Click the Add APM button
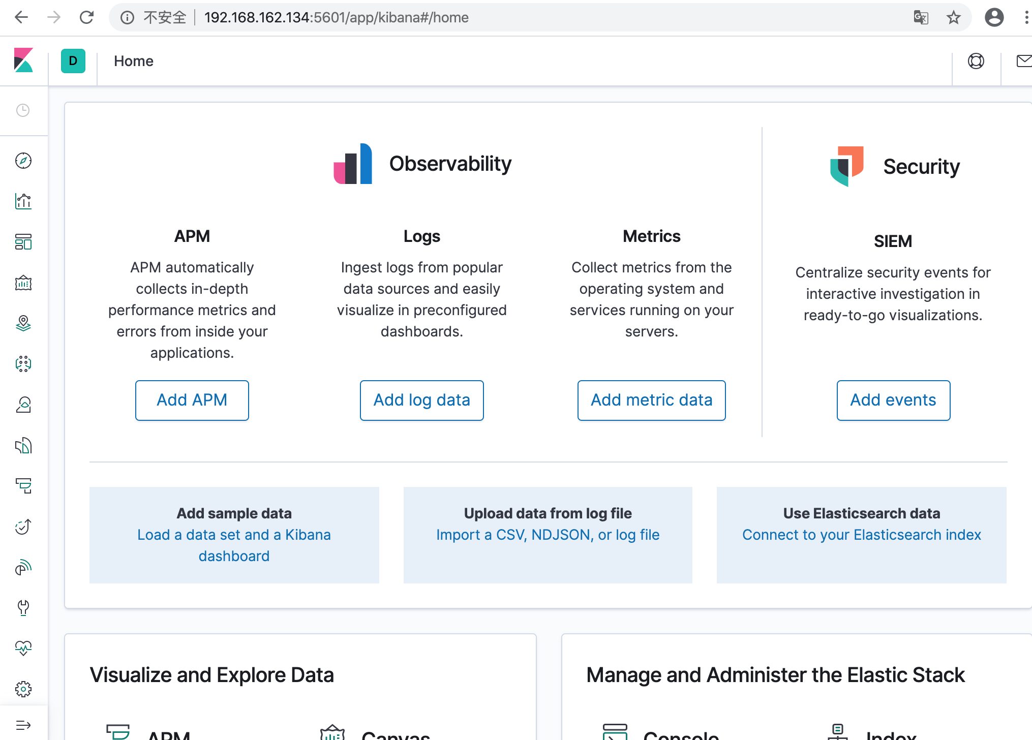The height and width of the screenshot is (740, 1032). click(x=192, y=400)
